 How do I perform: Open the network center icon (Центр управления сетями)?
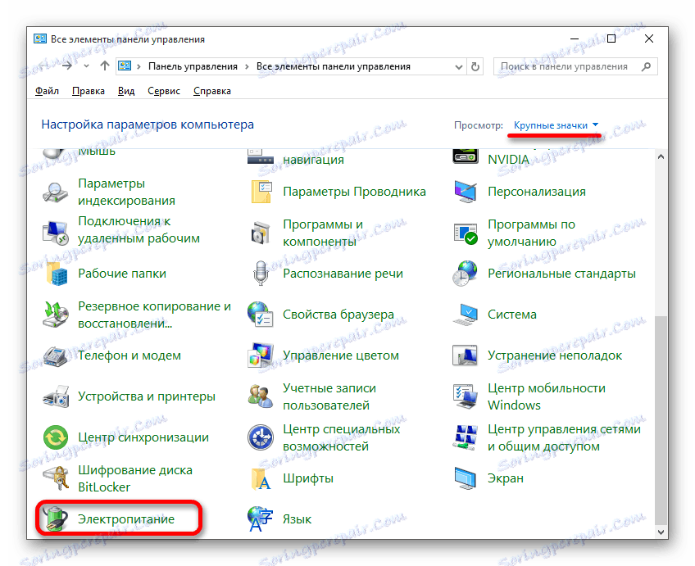coord(465,437)
